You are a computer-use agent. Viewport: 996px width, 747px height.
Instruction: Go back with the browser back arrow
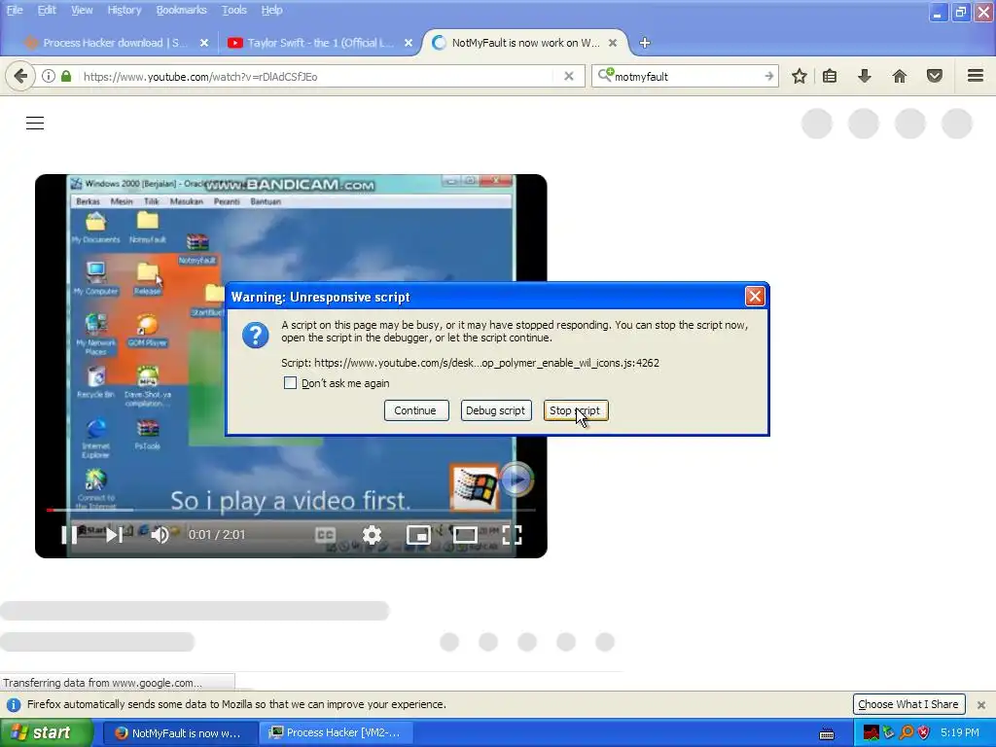(20, 76)
